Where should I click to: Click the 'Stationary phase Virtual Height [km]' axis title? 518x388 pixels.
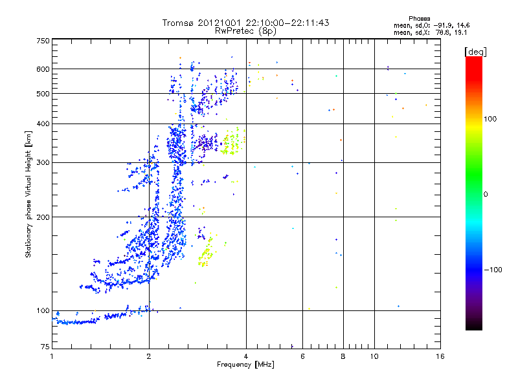(28, 195)
